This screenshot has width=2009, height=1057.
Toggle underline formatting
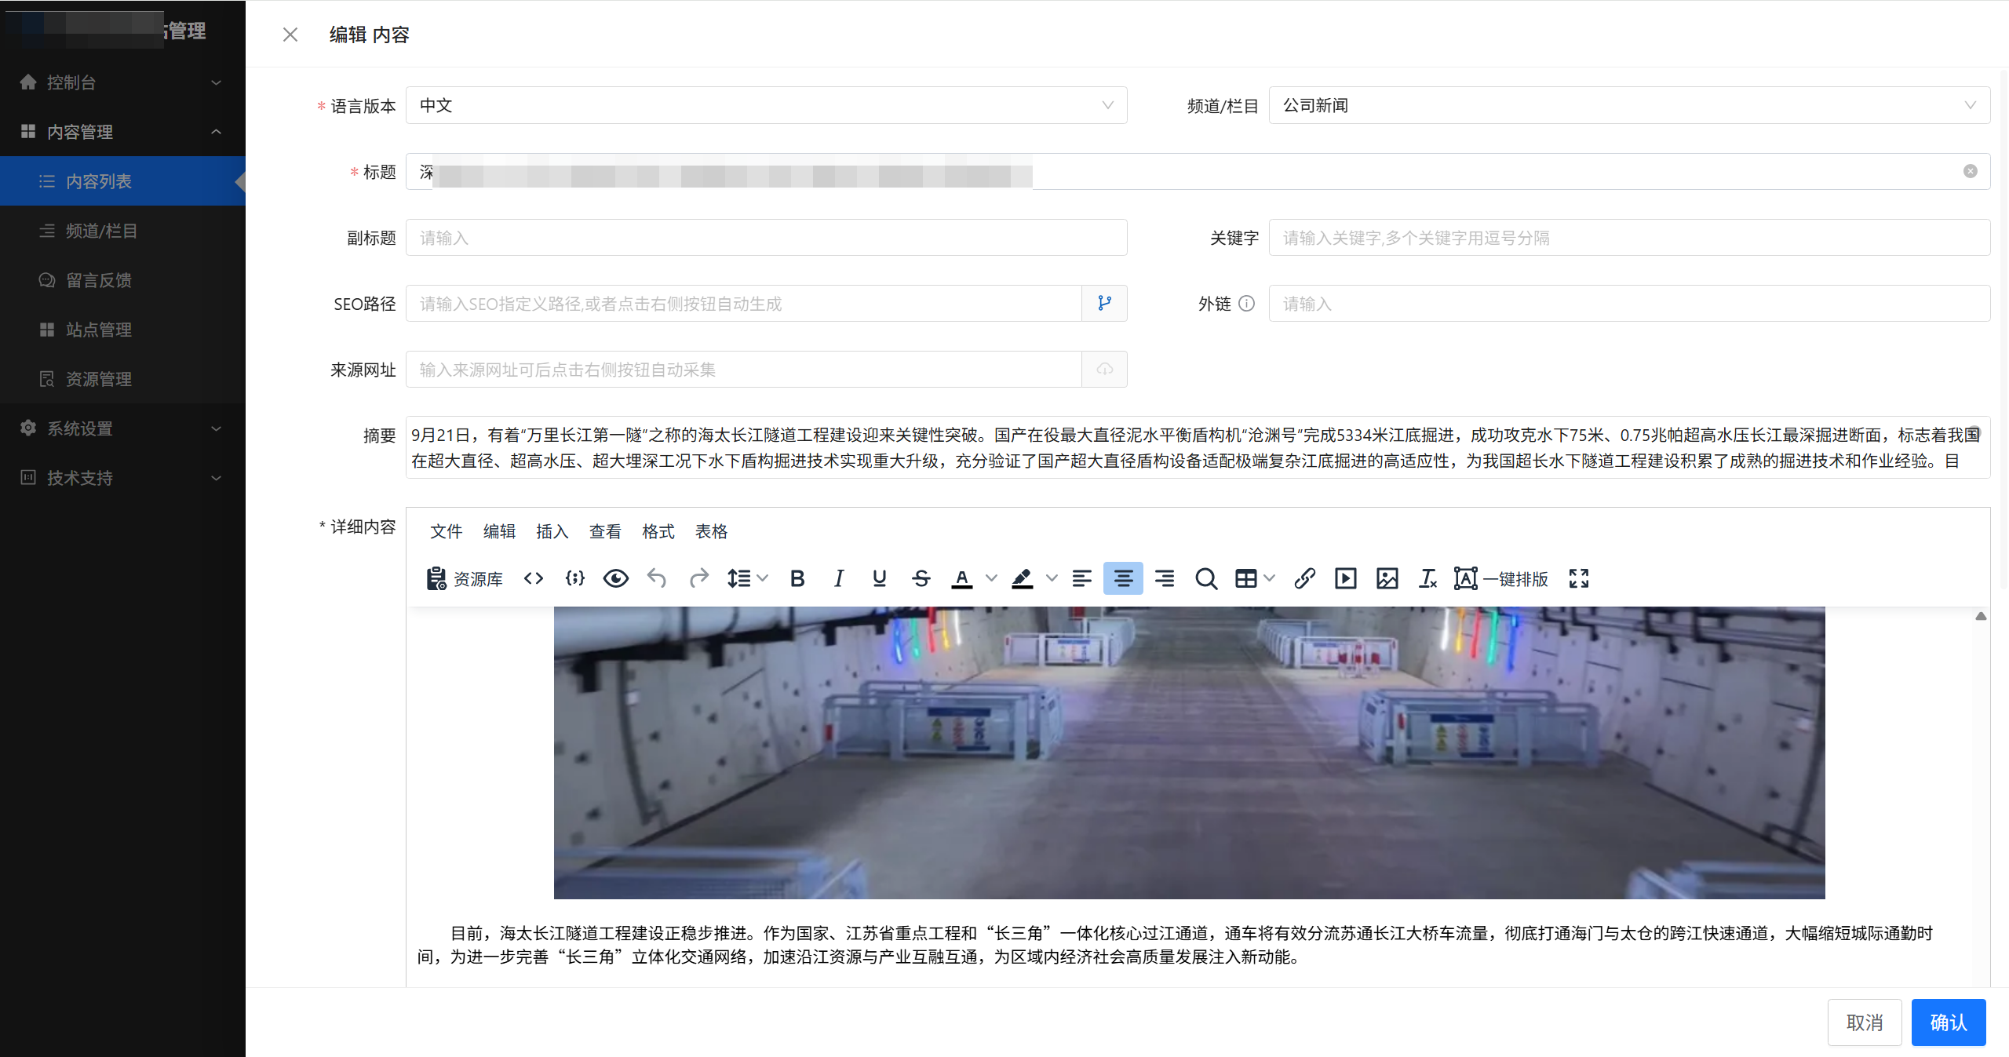pyautogui.click(x=880, y=579)
